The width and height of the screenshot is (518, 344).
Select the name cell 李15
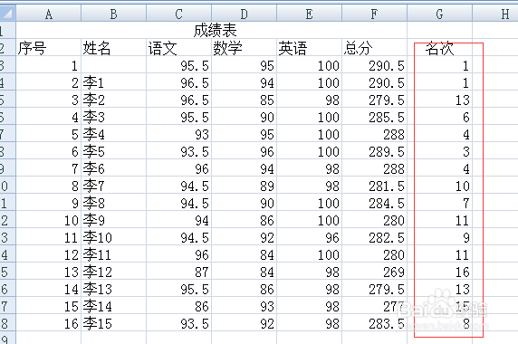113,323
